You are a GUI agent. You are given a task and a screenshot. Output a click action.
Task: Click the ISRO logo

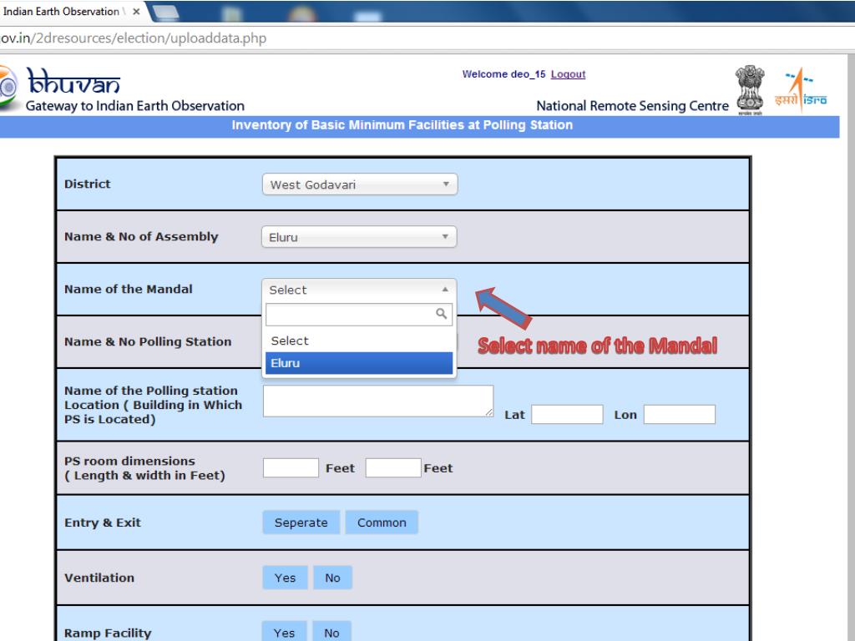click(x=801, y=89)
